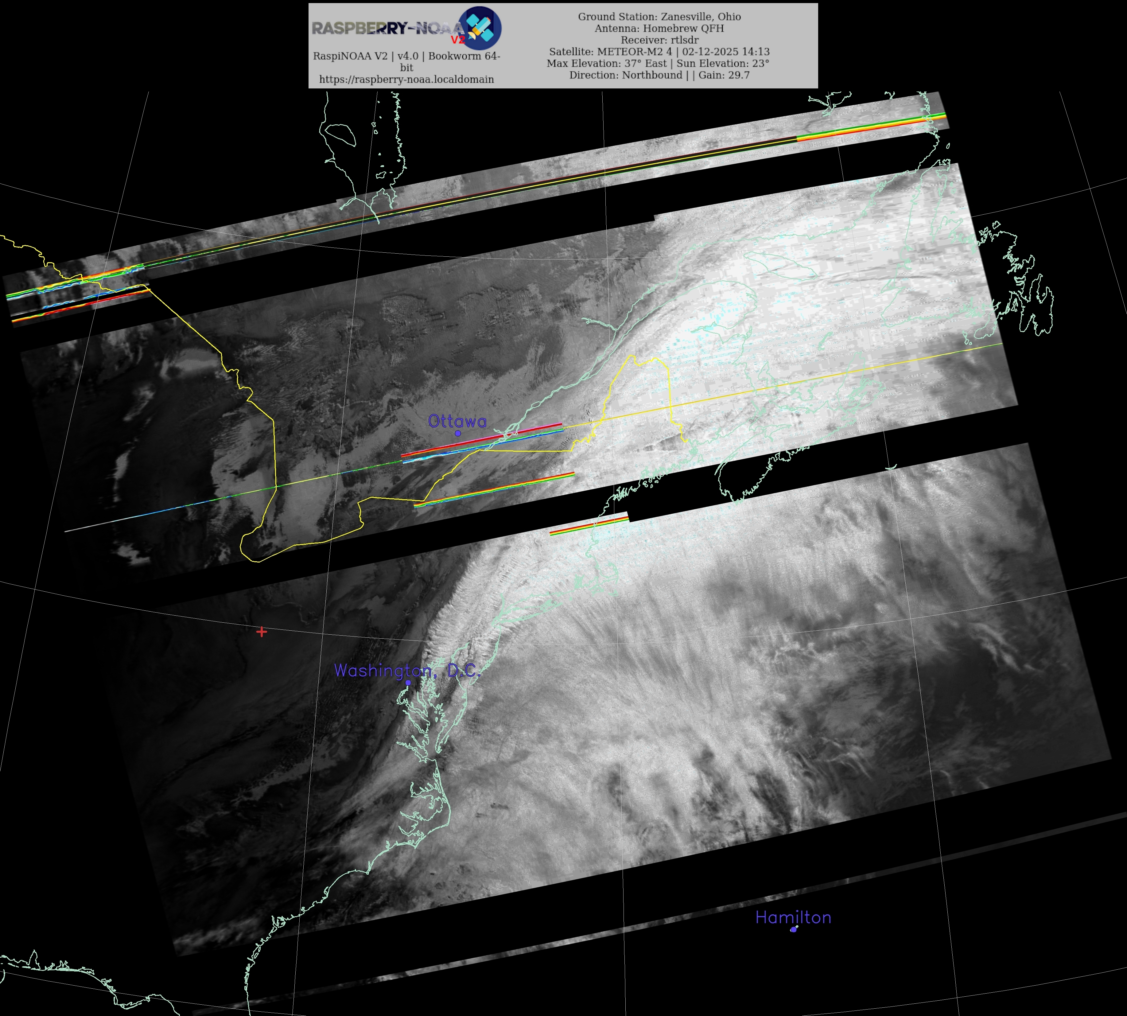
Task: Click the Receiver: rtlsdr line
Action: [x=659, y=40]
